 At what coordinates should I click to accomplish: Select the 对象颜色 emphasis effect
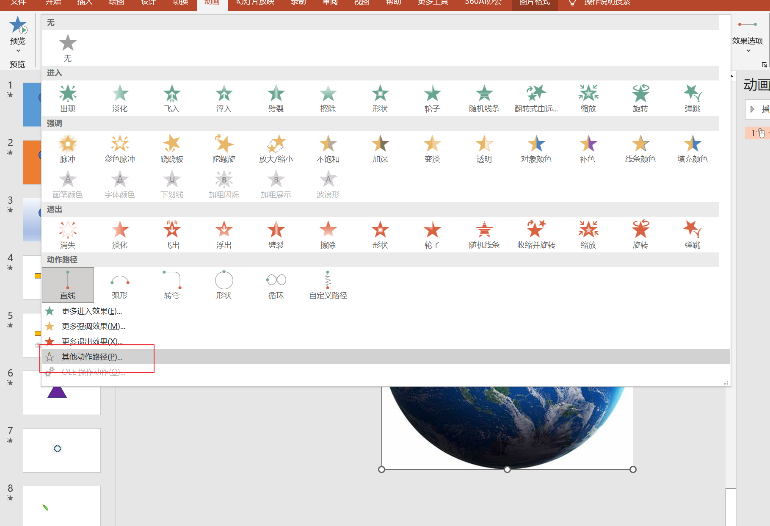(536, 149)
